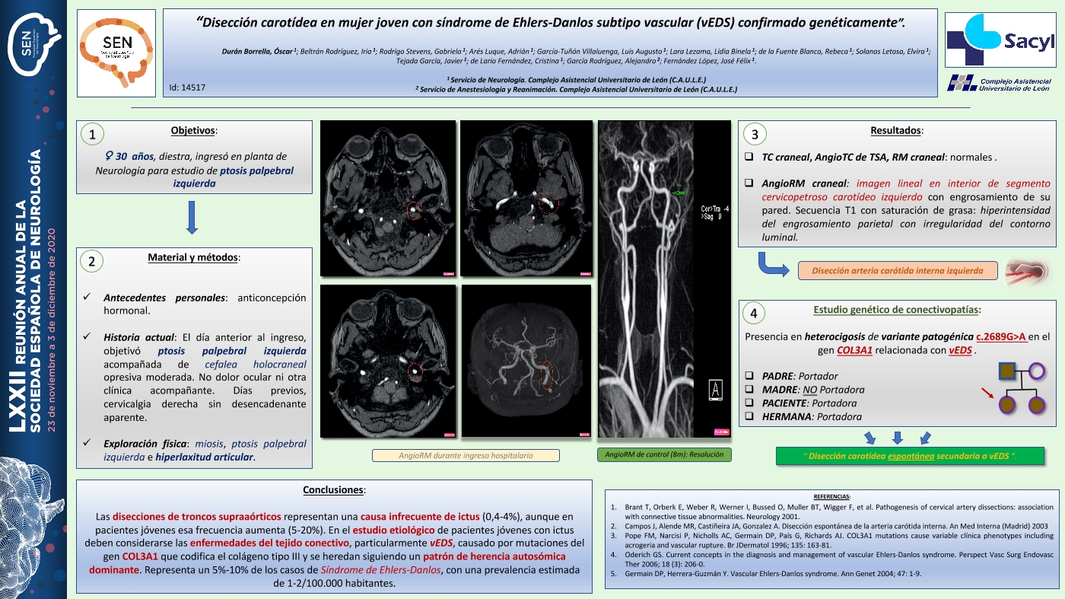This screenshot has height=599, width=1065.
Task: Click the "AngioRM de control (8m): Resolución" caption
Action: point(663,454)
